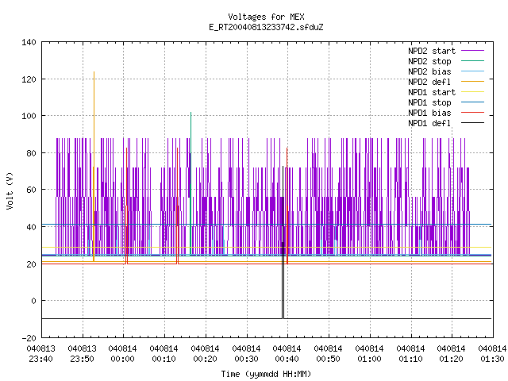This screenshot has height=381, width=508.
Task: Click the black NPD1 defl spike peak near 00:39
Action: click(283, 167)
